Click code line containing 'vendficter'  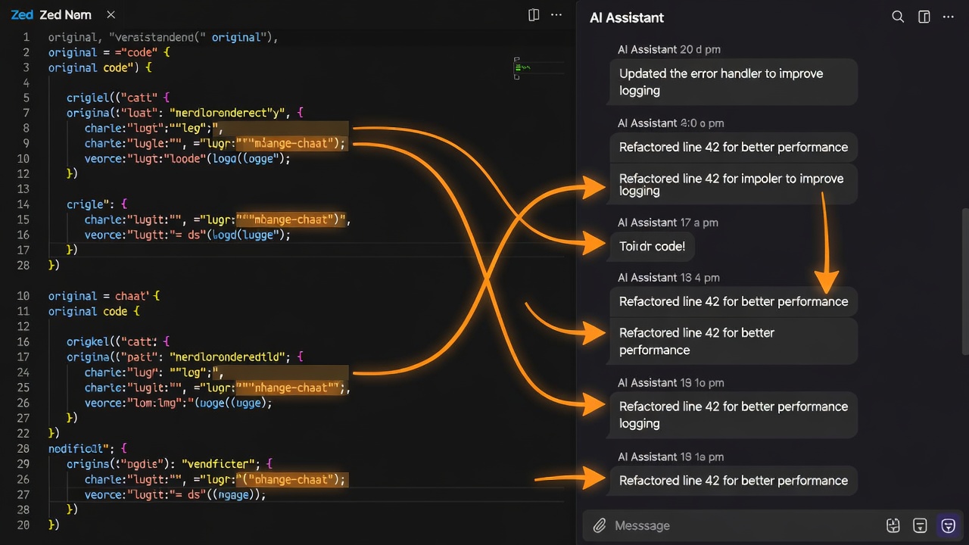click(170, 463)
